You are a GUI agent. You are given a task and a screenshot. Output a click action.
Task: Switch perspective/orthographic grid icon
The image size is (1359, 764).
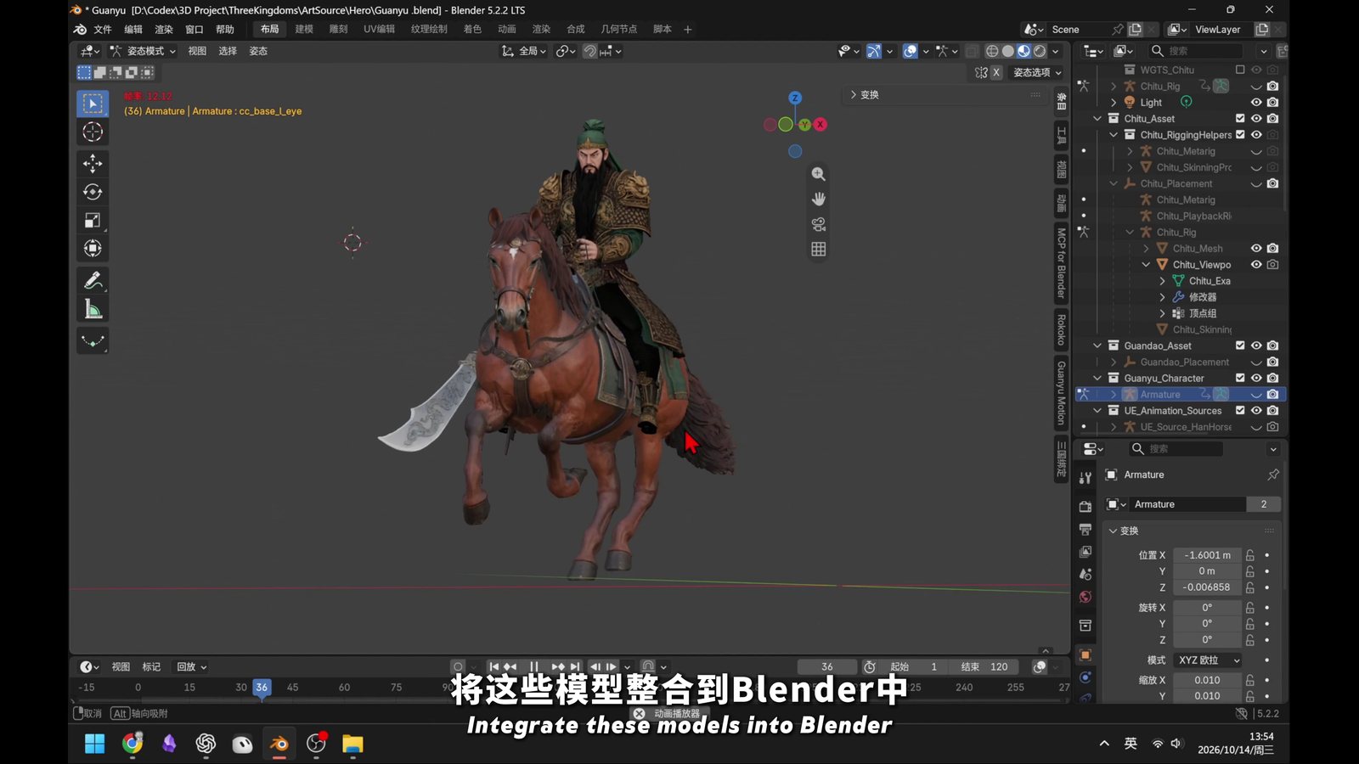coord(818,249)
